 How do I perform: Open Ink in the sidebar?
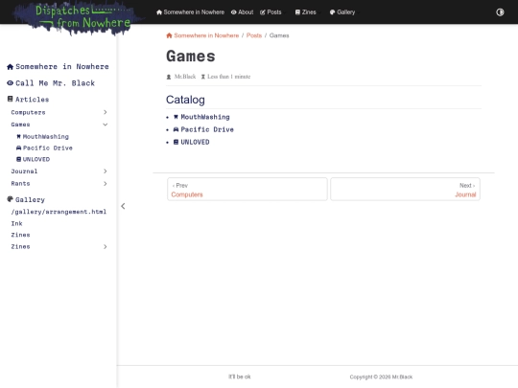16,223
